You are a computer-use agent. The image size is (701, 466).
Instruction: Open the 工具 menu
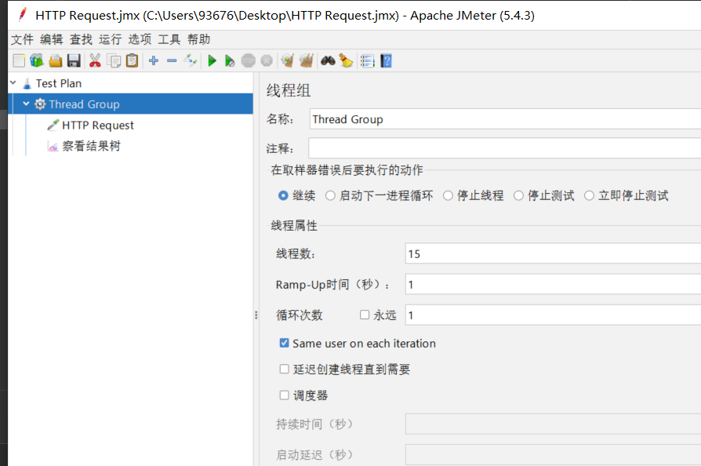point(169,39)
